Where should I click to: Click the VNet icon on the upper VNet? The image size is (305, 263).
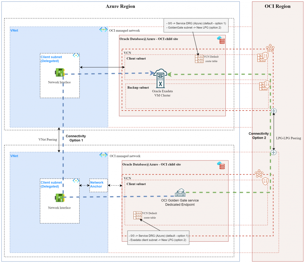coord(103,30)
